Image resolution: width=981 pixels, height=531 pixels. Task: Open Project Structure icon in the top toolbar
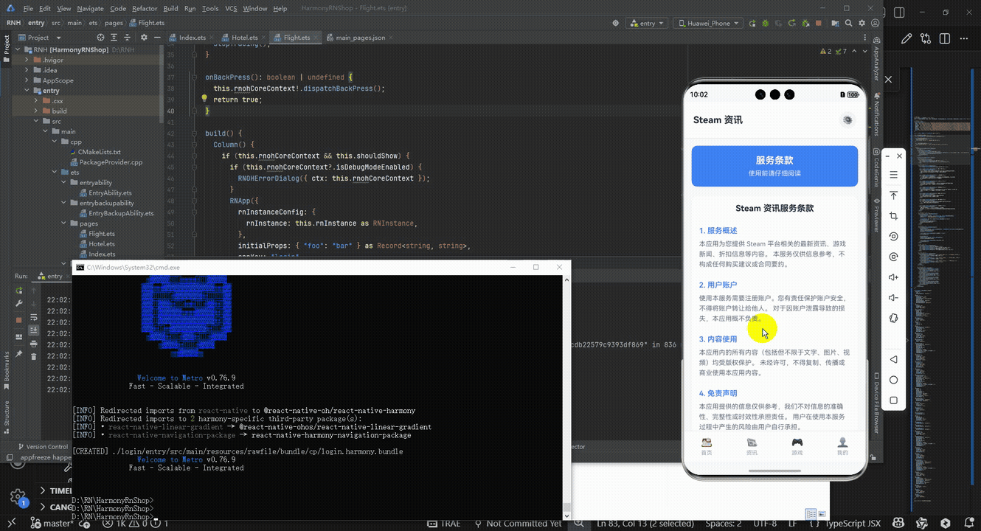[835, 24]
